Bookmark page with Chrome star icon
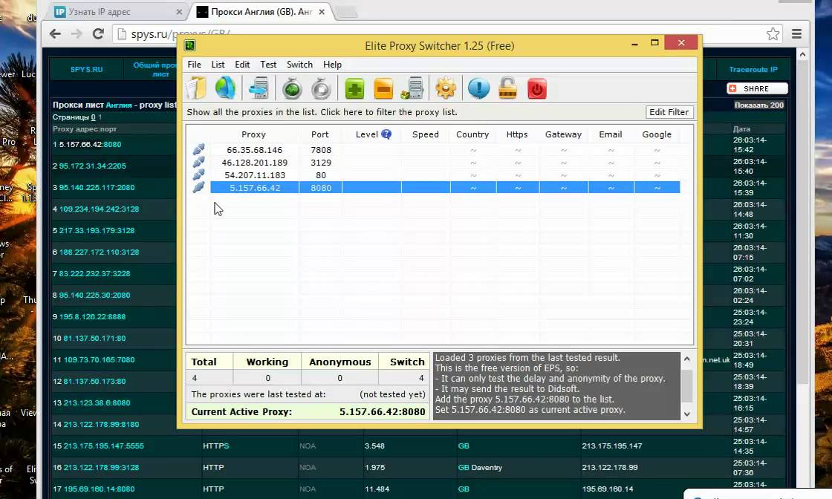The height and width of the screenshot is (499, 832). [773, 34]
